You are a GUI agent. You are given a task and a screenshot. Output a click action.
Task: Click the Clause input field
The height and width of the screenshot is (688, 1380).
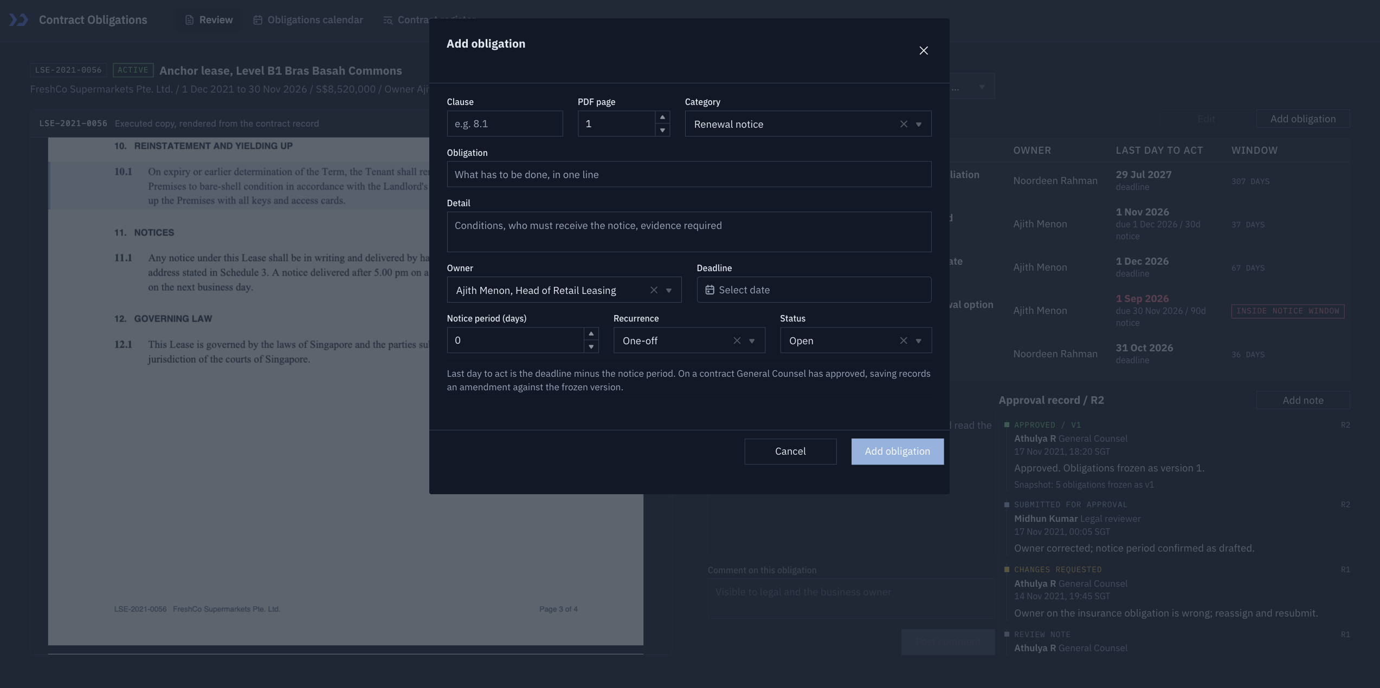tap(505, 123)
